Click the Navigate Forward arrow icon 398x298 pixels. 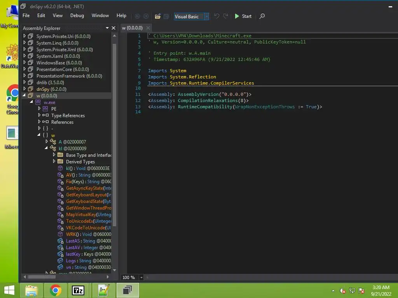(x=146, y=16)
